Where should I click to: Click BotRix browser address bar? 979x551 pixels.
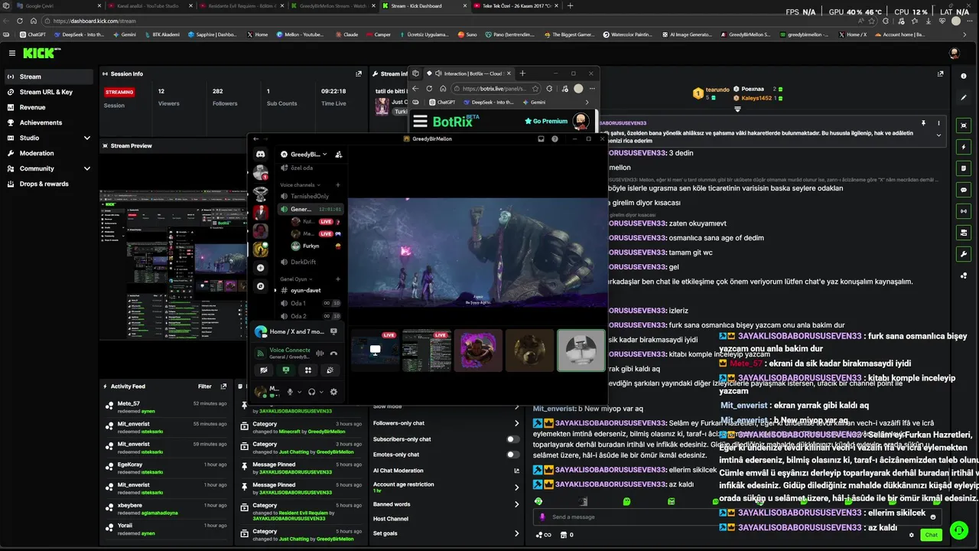(495, 88)
